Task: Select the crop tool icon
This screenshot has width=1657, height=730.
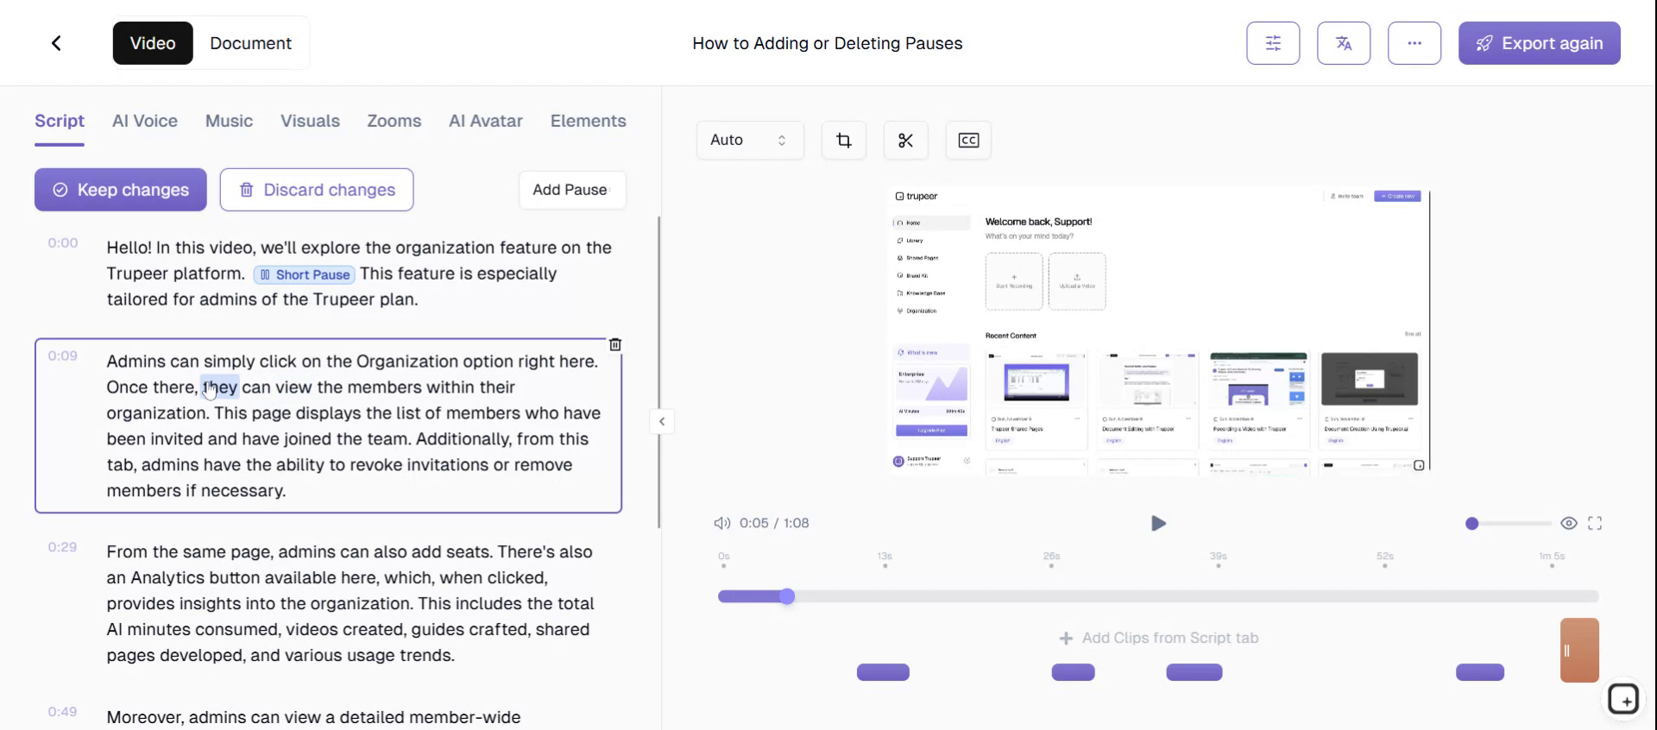Action: point(844,140)
